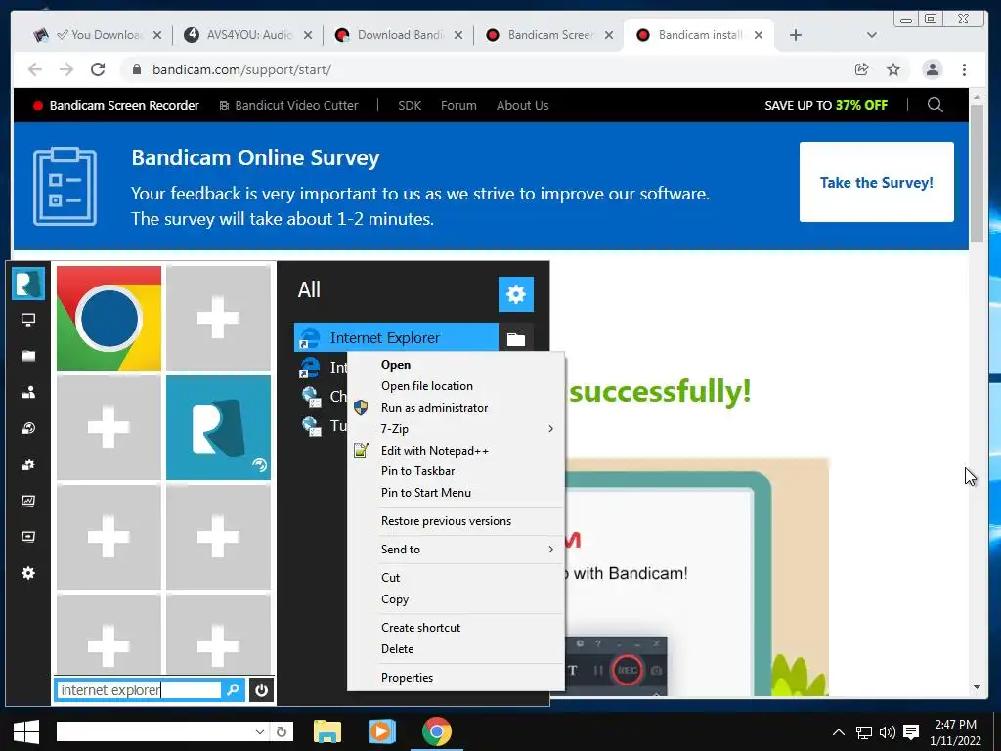Open File Explorer from taskbar
The image size is (1001, 751).
[x=327, y=731]
